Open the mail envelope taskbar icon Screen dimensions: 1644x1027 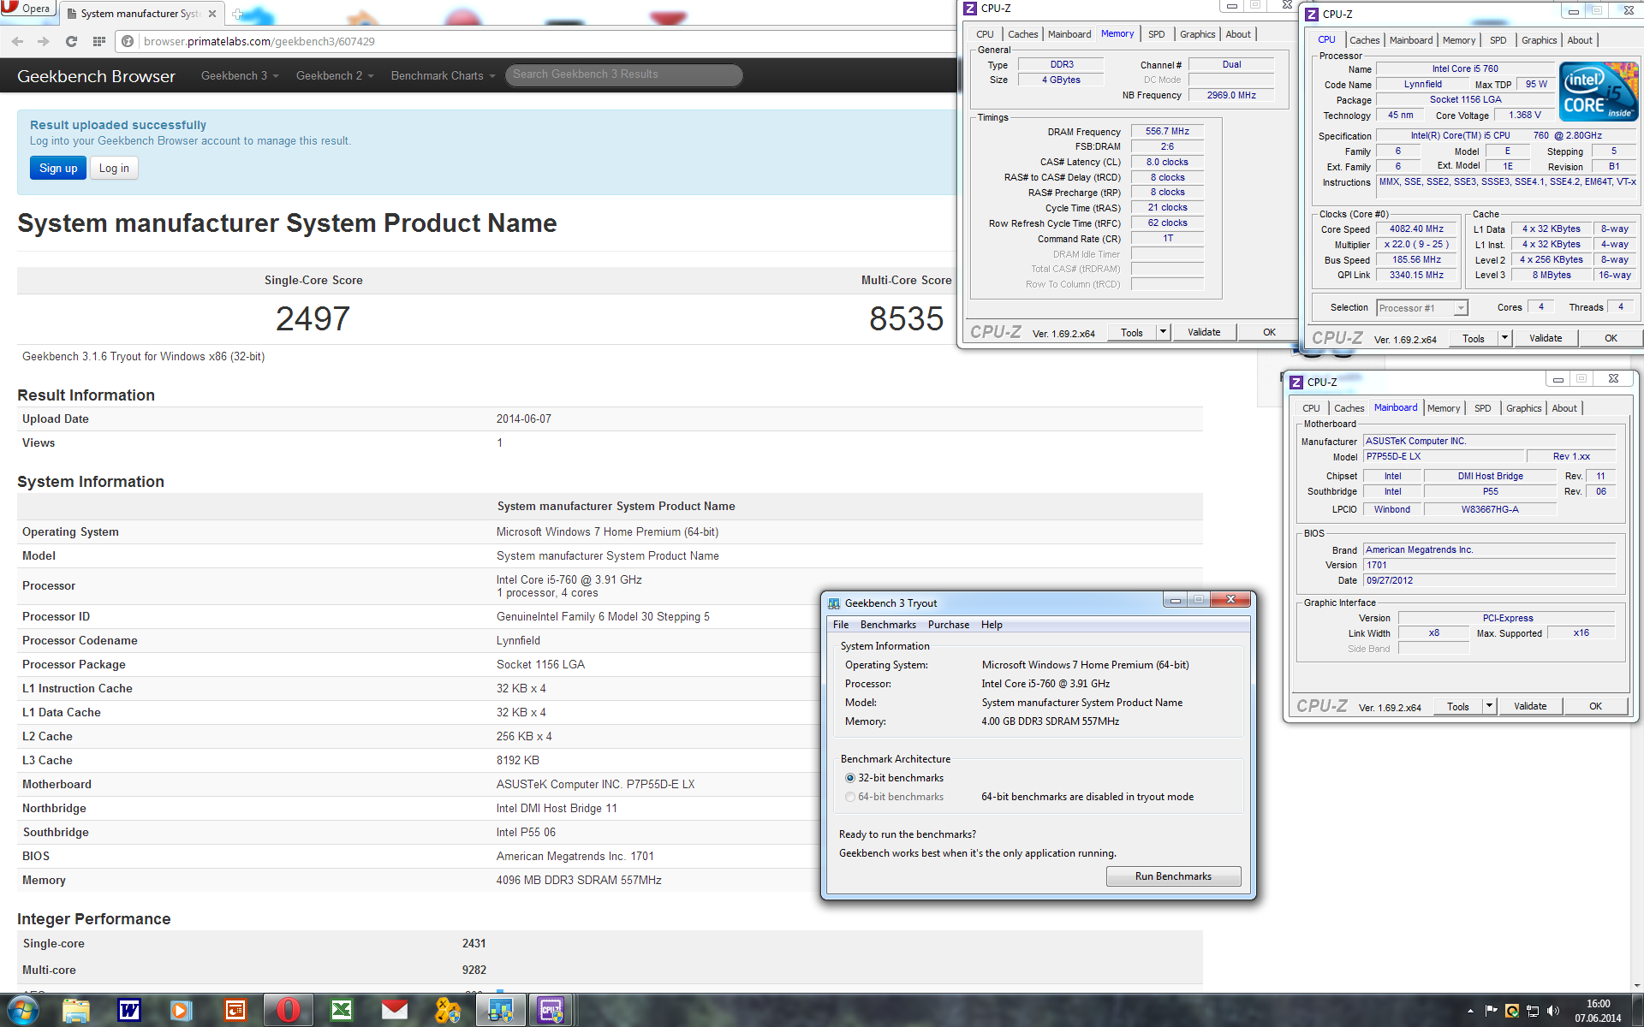tap(395, 1011)
